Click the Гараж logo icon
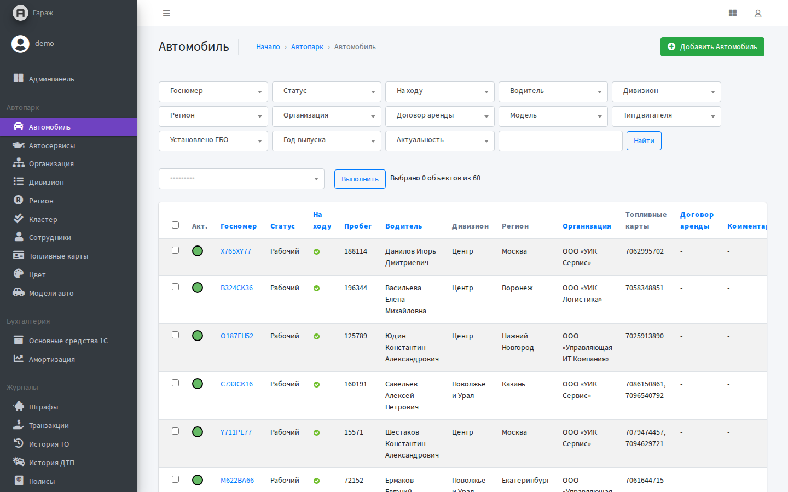This screenshot has width=788, height=492. (20, 13)
